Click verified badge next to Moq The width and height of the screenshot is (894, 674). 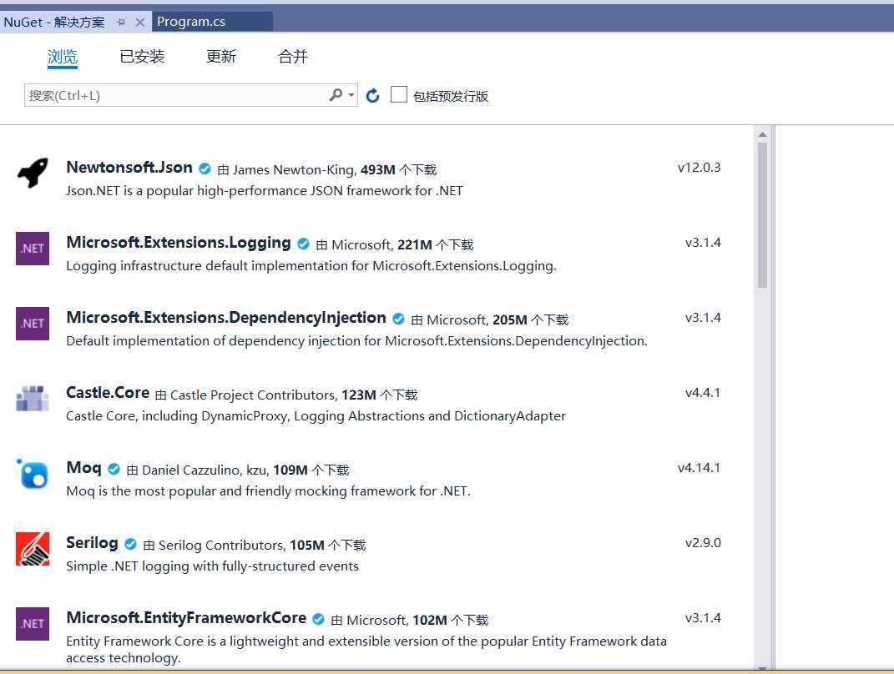click(114, 469)
